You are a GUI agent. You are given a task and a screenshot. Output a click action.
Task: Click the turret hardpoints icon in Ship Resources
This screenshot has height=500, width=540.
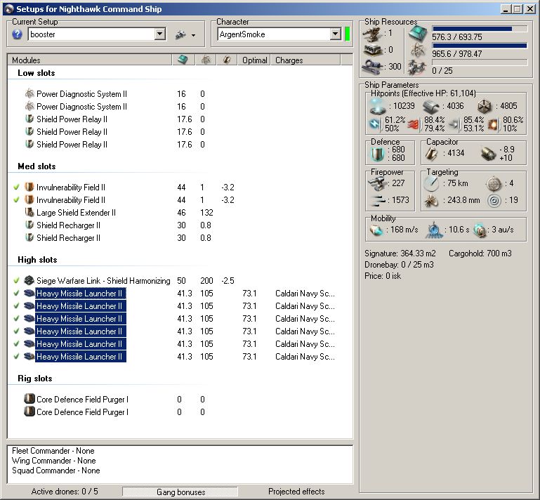[373, 34]
